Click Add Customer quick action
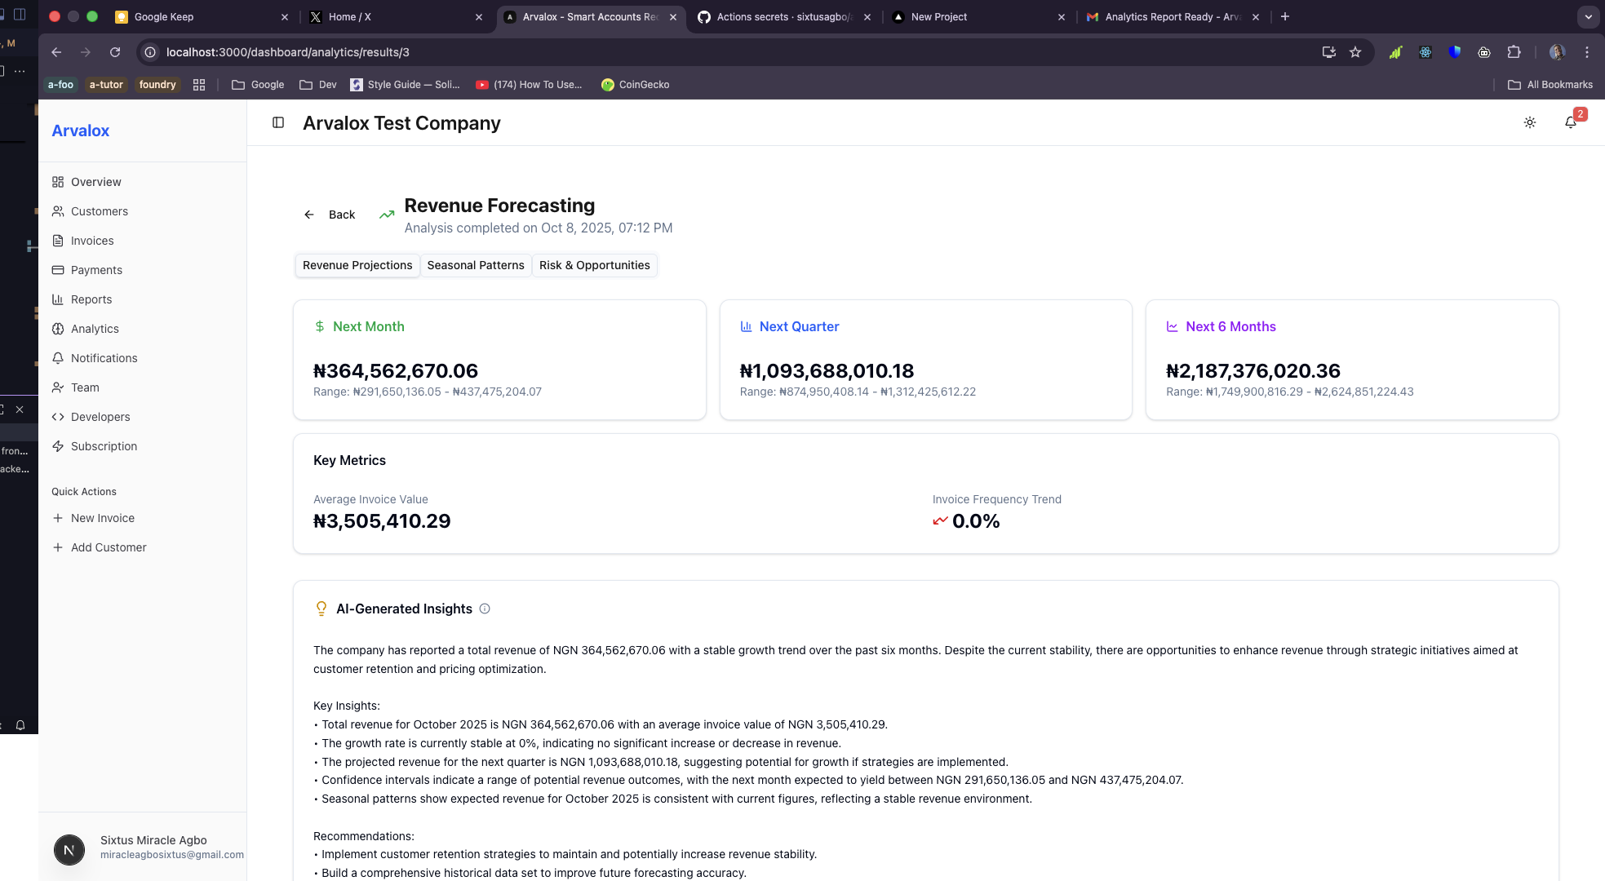The height and width of the screenshot is (881, 1605). pos(109,547)
